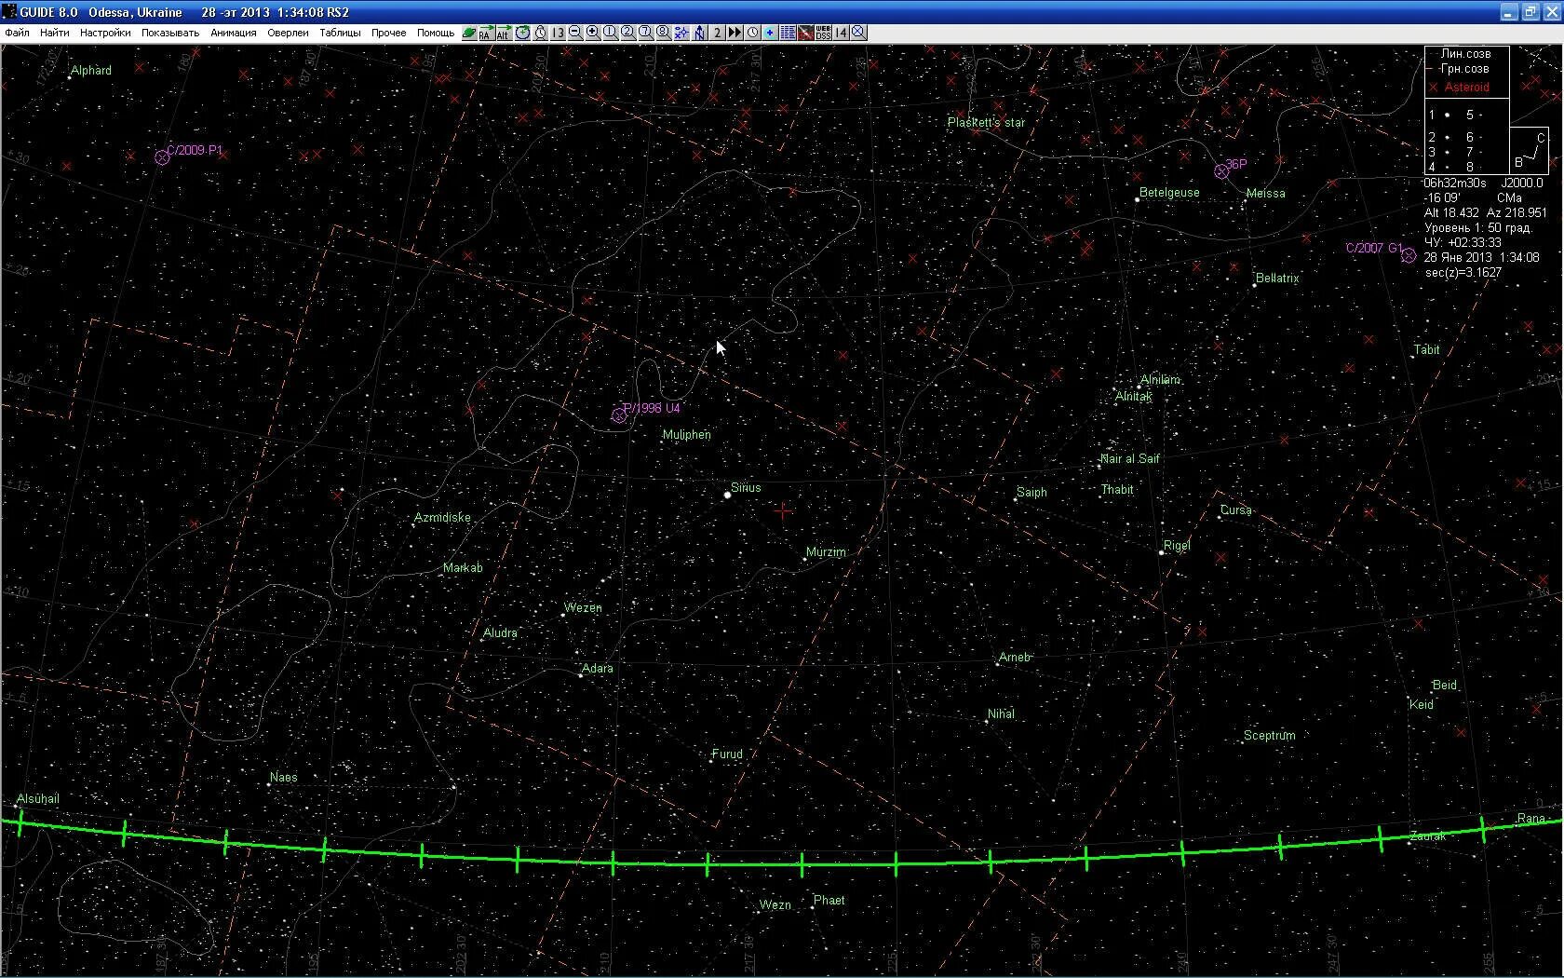Open the Файл menu
This screenshot has height=978, width=1564.
coord(17,33)
